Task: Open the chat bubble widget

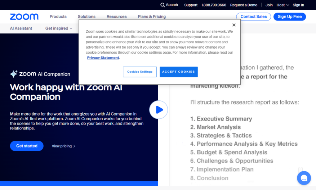Action: point(304,178)
